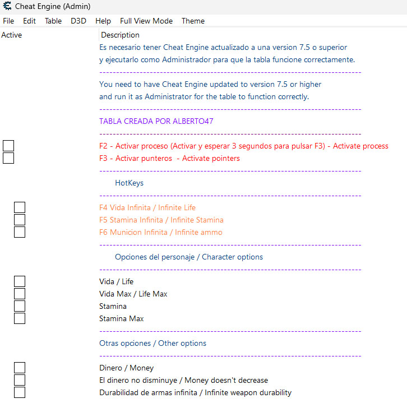Toggle the Stamina Max checkbox
Screen dimensions: 407x403
(x=20, y=318)
